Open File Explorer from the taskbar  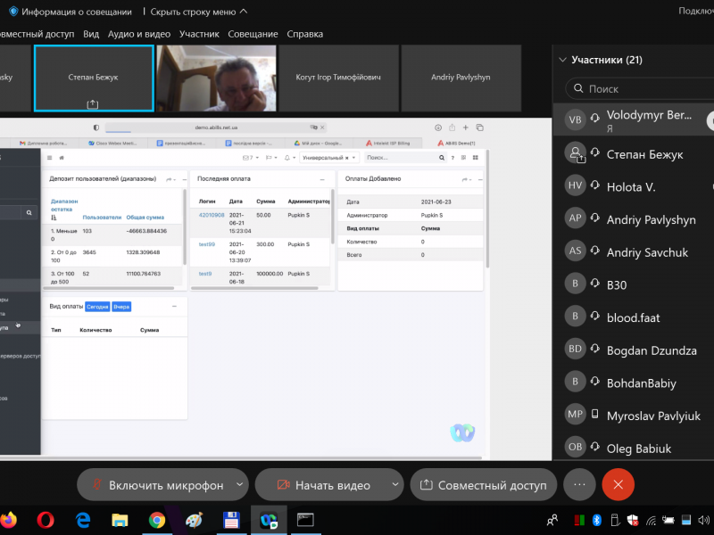click(120, 519)
